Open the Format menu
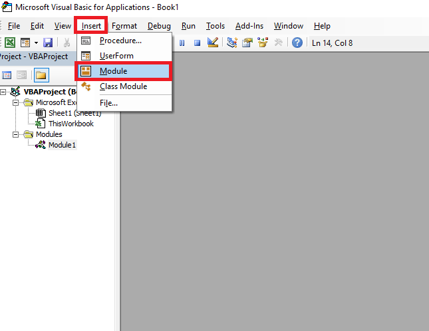The width and height of the screenshot is (429, 331). click(124, 26)
